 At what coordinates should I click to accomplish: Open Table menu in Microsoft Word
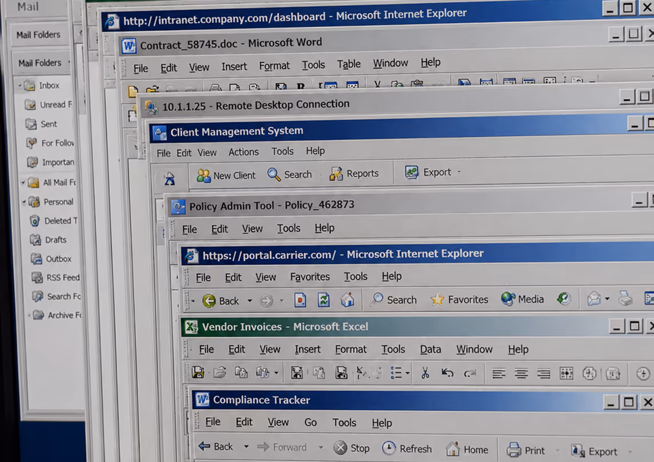click(349, 64)
